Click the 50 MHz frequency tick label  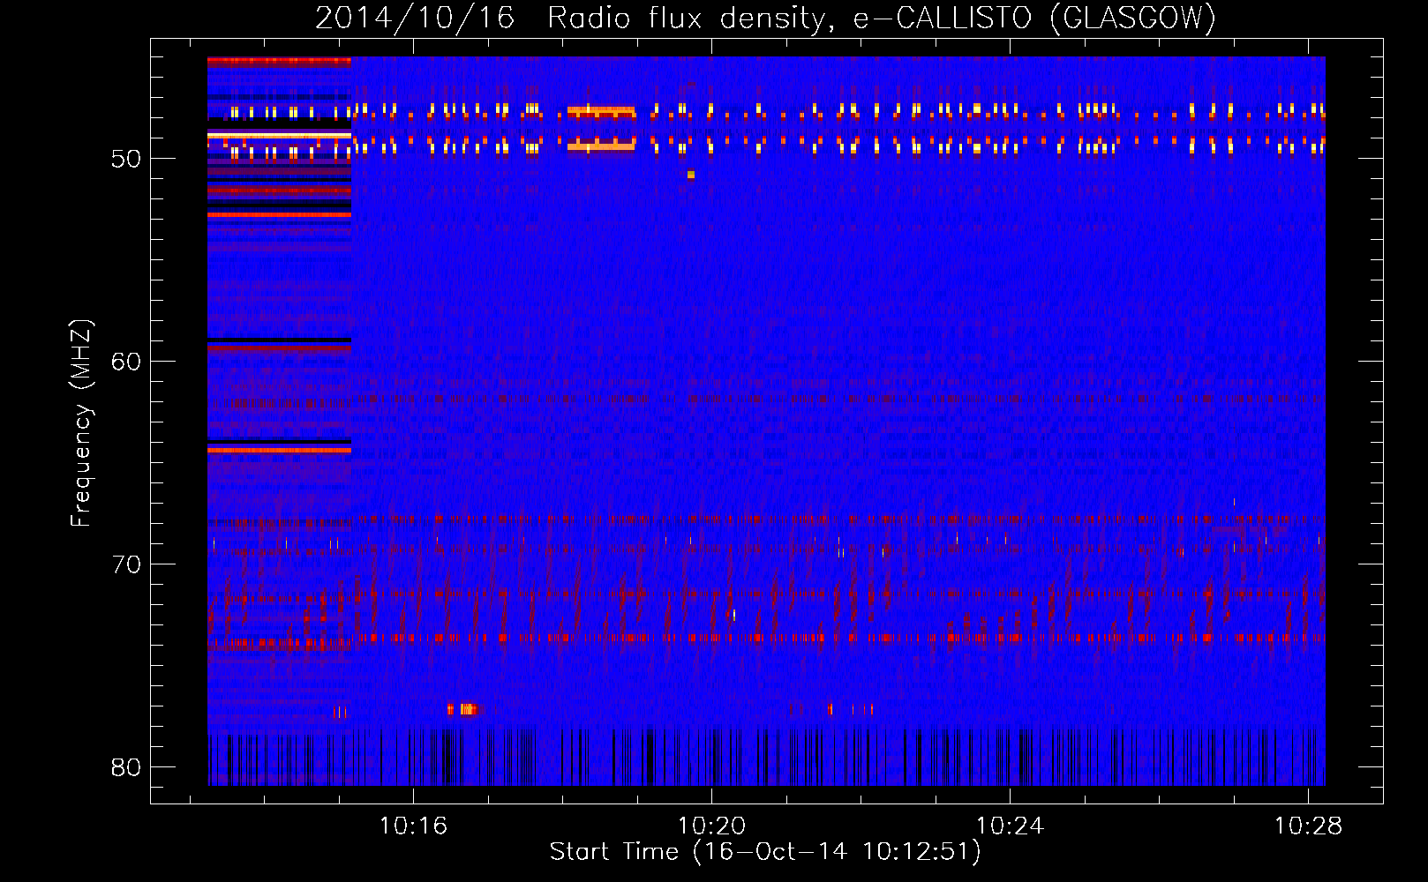[126, 159]
